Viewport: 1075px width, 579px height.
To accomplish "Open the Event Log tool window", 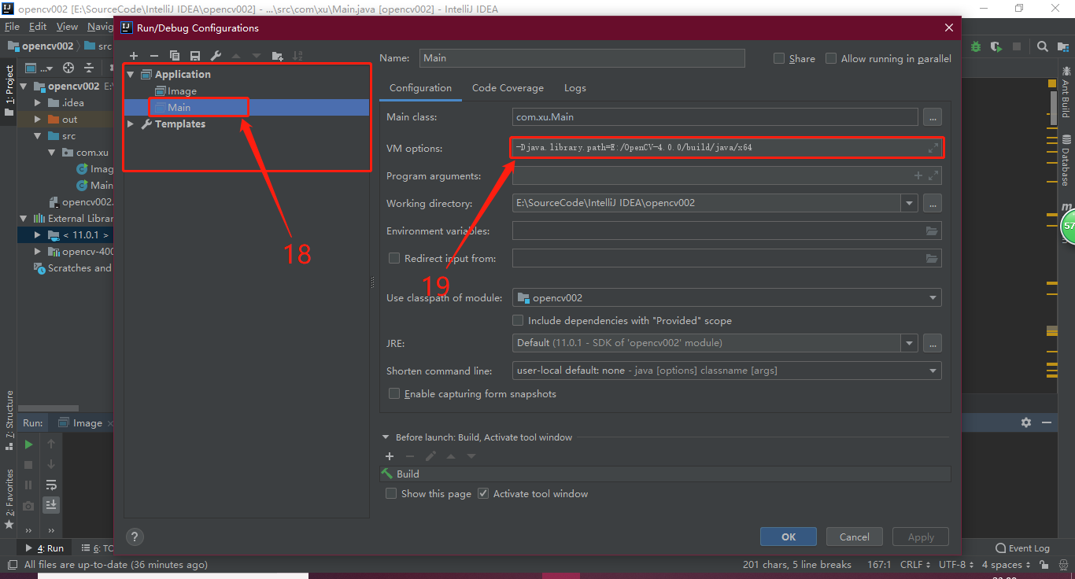I will [1023, 548].
